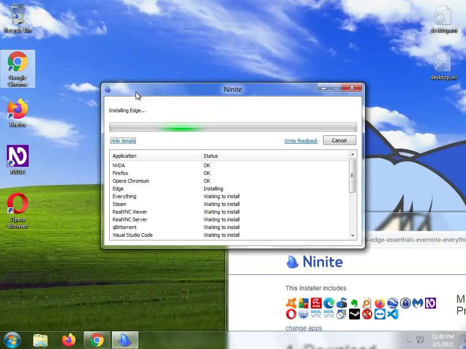Click the KeePass padlock icon on the page
Image resolution: width=466 pixels, height=349 pixels.
point(405,303)
